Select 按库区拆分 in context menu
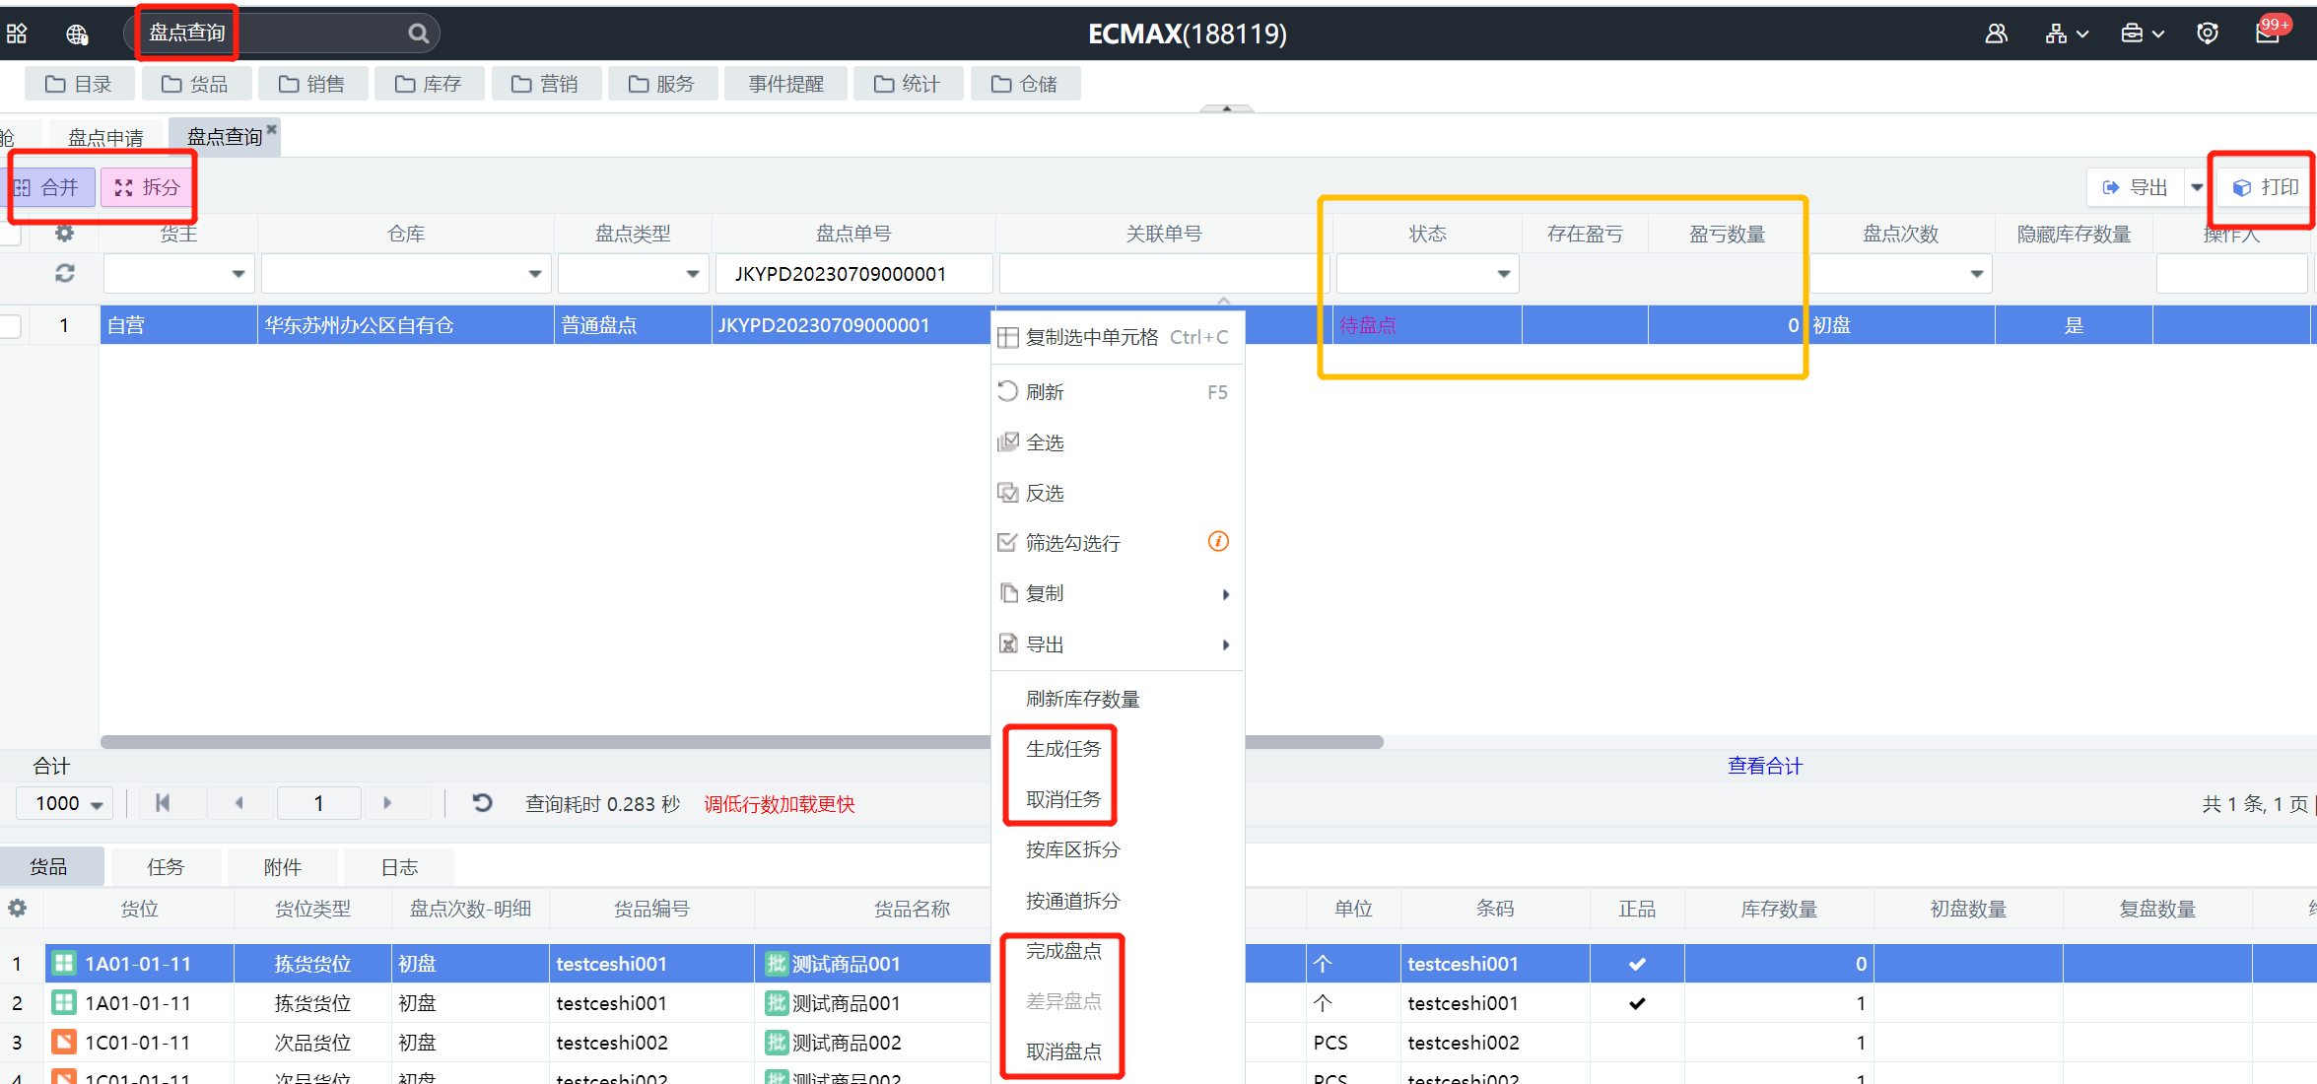Screen dimensions: 2317x1084 click(x=1072, y=849)
